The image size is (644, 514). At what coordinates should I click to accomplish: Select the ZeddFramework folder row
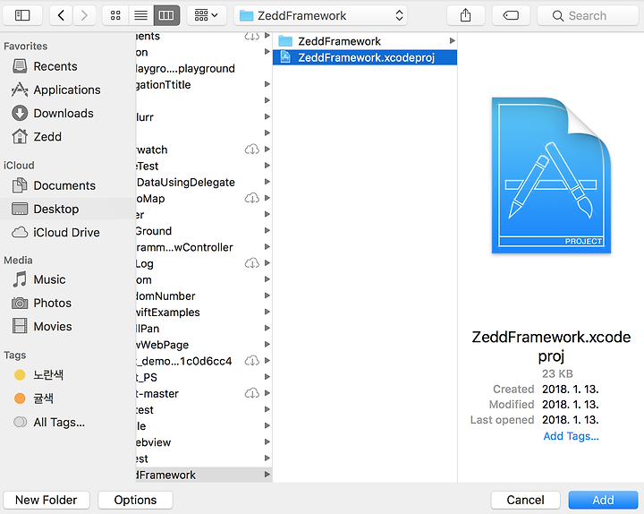coord(365,41)
